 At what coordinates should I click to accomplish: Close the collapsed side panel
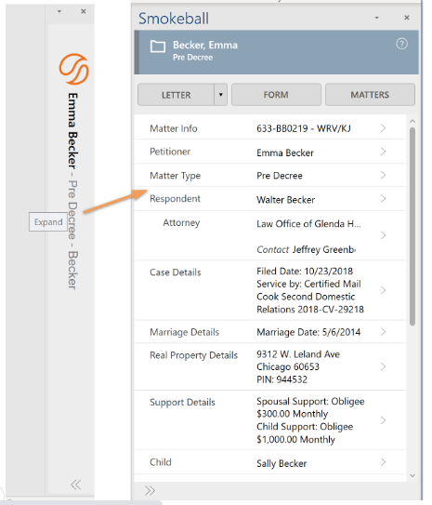pos(84,11)
